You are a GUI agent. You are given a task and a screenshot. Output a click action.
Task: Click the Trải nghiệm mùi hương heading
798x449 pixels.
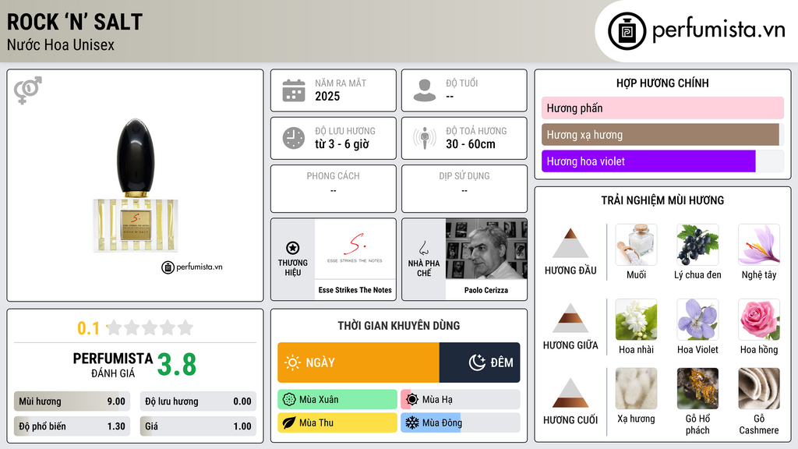(x=662, y=200)
